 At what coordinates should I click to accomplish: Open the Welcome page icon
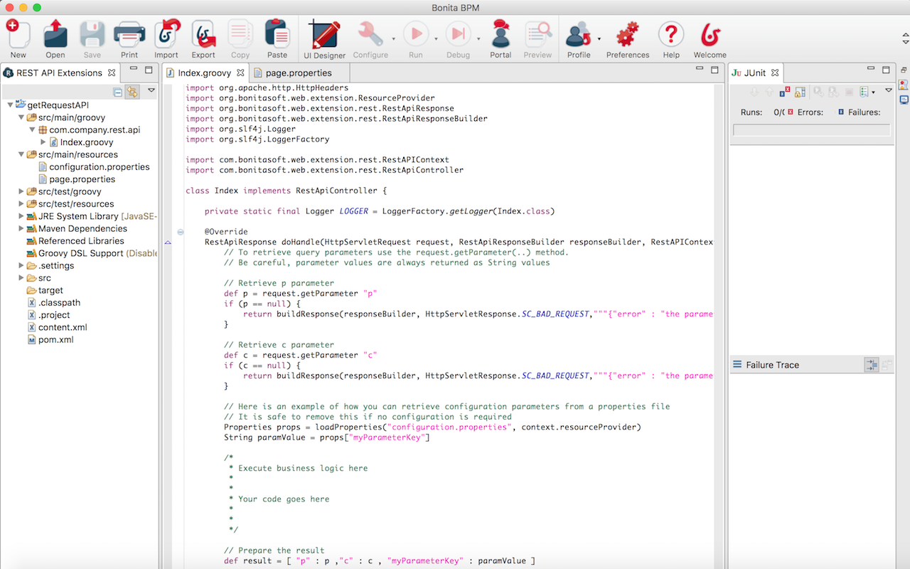pos(710,39)
